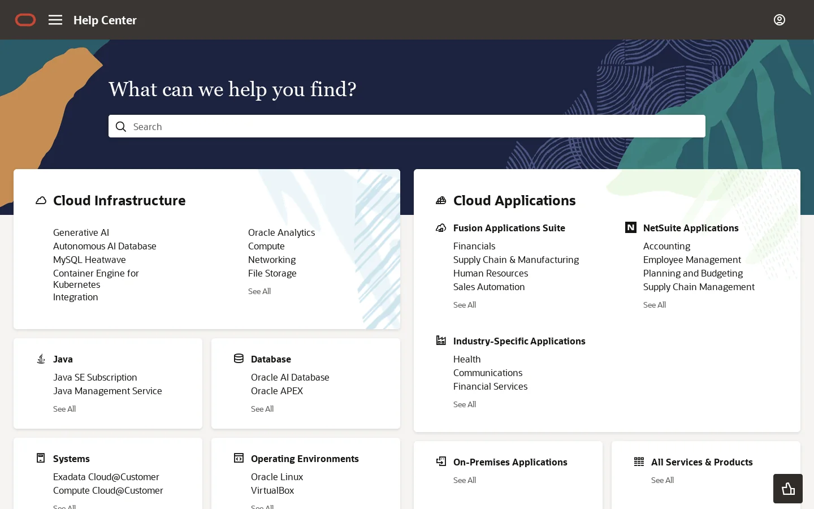Viewport: 814px width, 509px height.
Task: Click the Systems server icon
Action: point(41,458)
